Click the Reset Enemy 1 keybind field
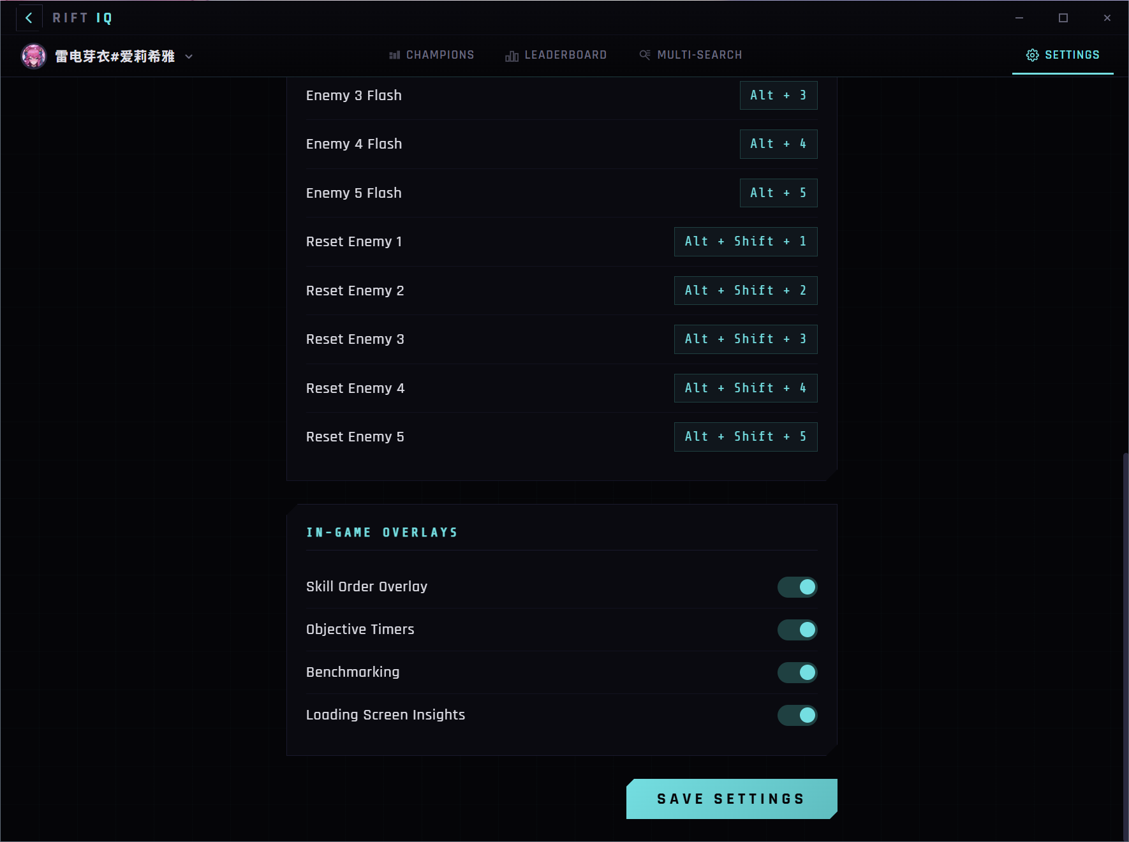The width and height of the screenshot is (1129, 842). [x=745, y=241]
